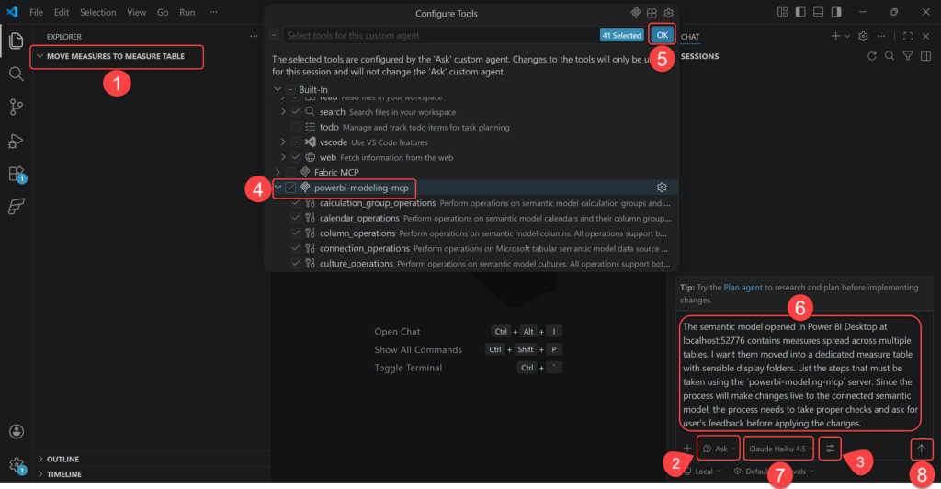Uncheck the search tool checkbox
Screen dimensions: 941x489
pos(296,111)
